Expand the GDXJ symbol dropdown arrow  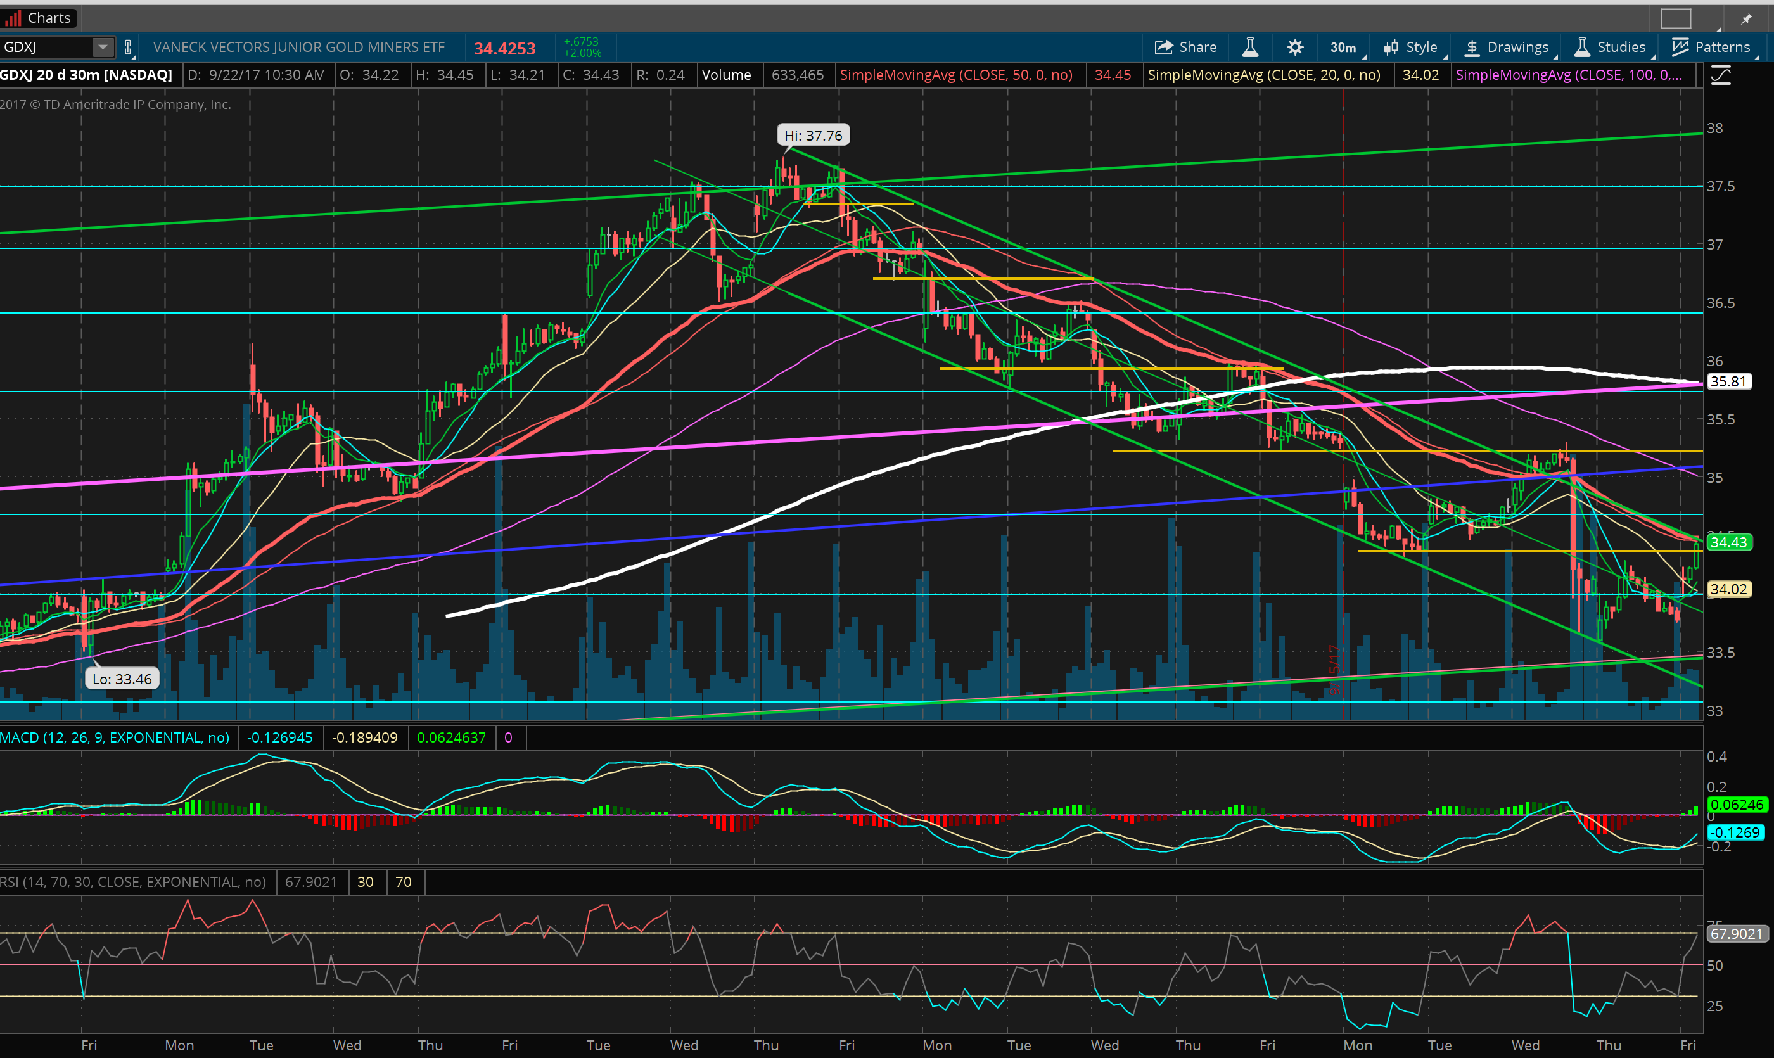[x=103, y=47]
